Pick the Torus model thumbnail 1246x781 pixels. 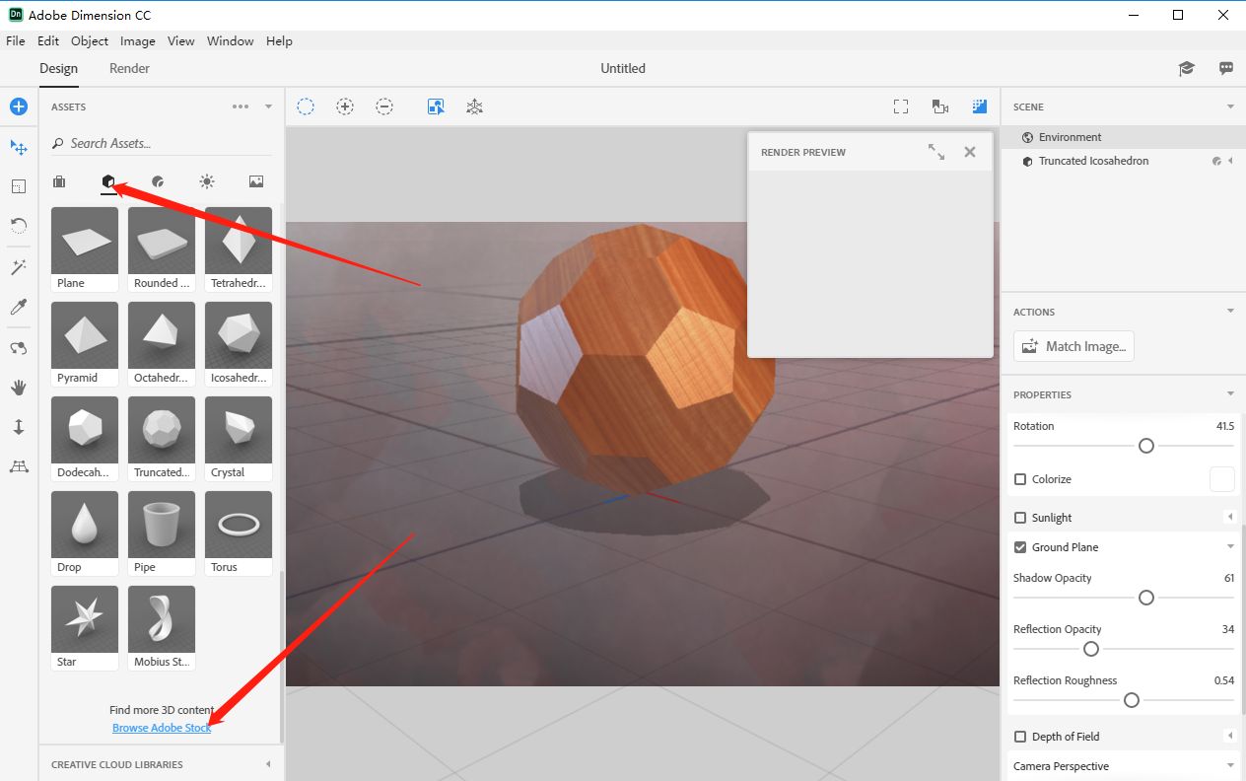[239, 525]
